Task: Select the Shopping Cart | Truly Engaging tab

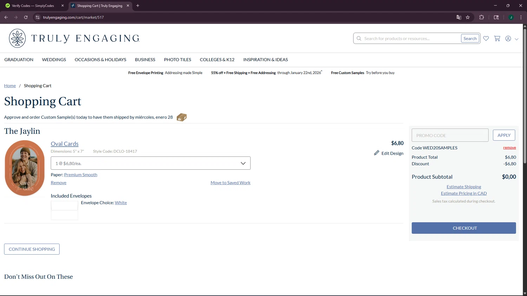Action: (x=100, y=6)
